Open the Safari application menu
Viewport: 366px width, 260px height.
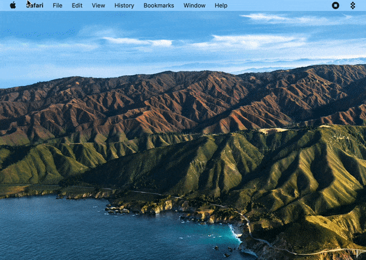coord(35,5)
